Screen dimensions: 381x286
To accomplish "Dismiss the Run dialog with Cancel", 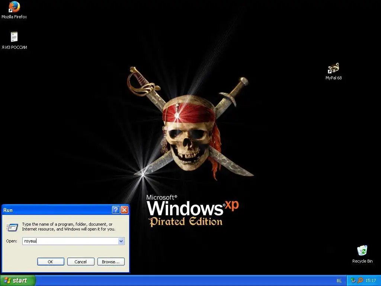I will [x=81, y=262].
